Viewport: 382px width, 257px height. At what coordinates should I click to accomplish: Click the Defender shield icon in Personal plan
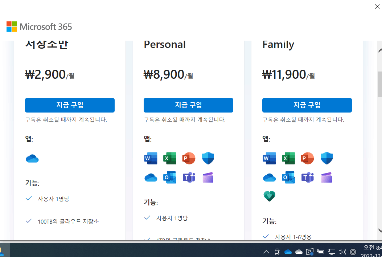pos(208,158)
